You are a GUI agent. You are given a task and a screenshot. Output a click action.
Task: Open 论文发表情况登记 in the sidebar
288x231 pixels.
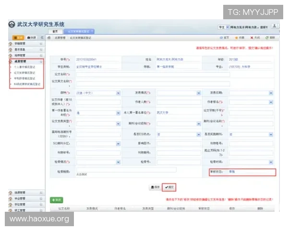pyautogui.click(x=24, y=73)
